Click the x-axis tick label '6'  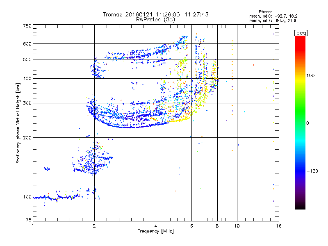191,226
